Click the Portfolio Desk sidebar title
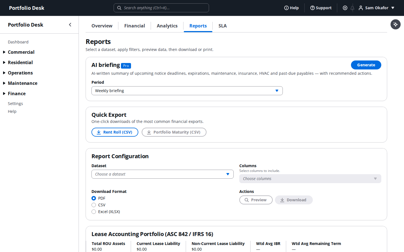This screenshot has width=404, height=252. [26, 25]
